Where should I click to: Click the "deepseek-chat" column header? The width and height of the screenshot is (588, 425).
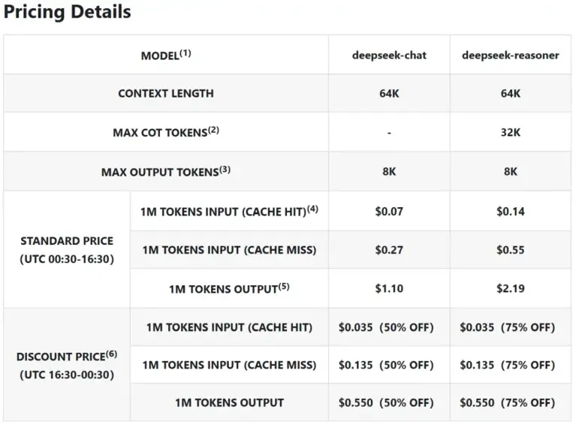tap(389, 55)
